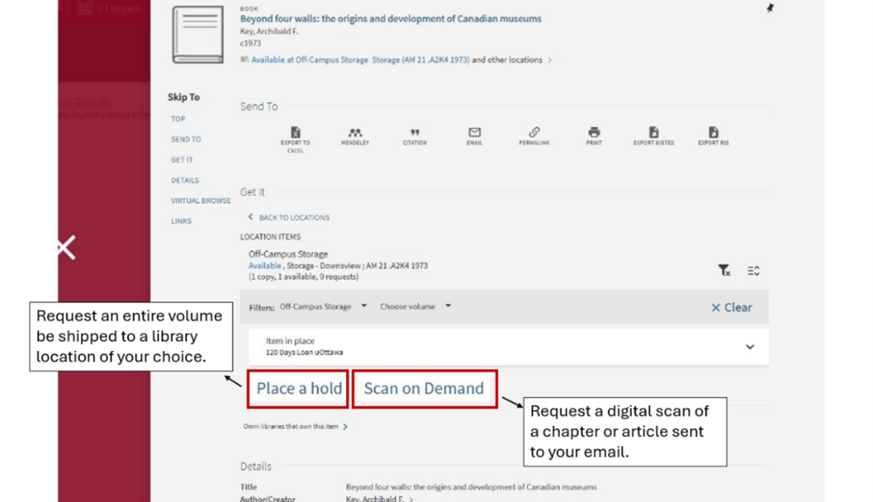Open the book title link

(x=390, y=19)
